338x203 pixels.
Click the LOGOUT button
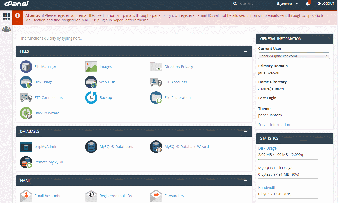point(326,4)
